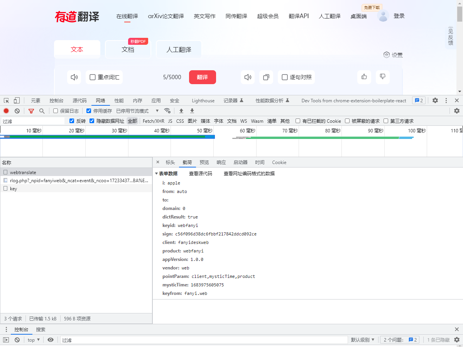Click 查看源代码 in payload

point(201,174)
